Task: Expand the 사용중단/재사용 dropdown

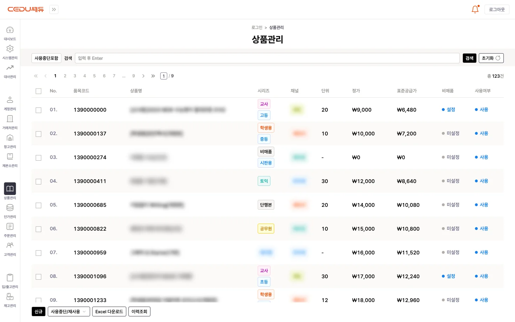Action: click(69, 311)
